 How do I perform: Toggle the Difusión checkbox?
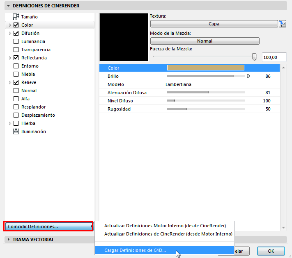(16, 33)
